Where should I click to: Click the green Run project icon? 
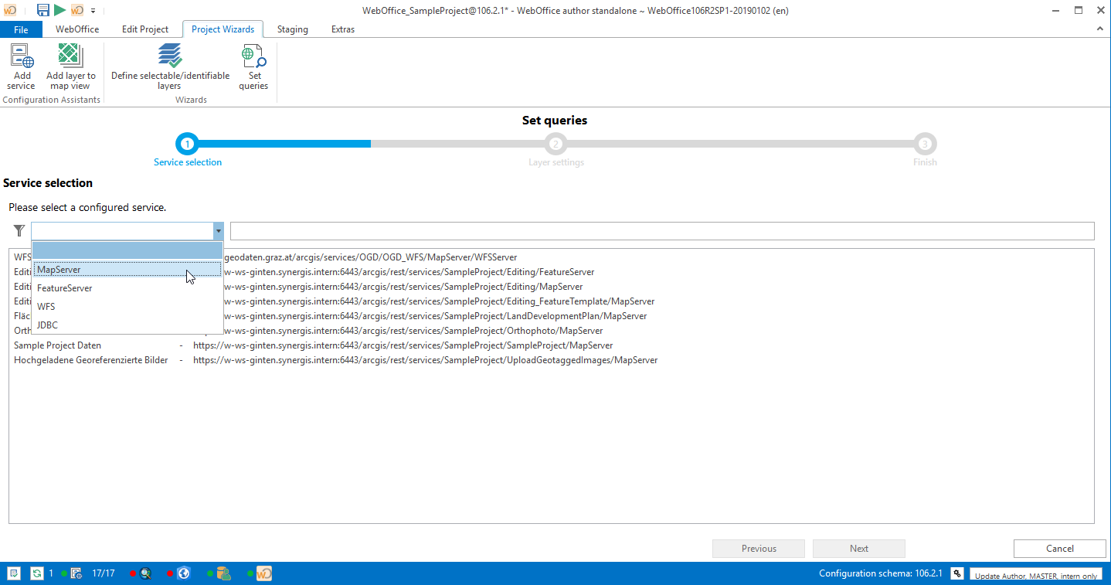[59, 10]
